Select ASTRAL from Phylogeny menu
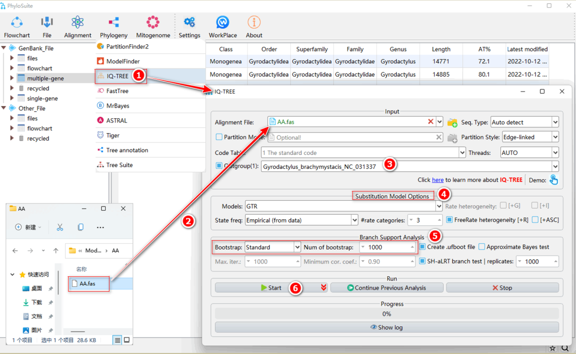Image resolution: width=576 pixels, height=354 pixels. [150, 120]
